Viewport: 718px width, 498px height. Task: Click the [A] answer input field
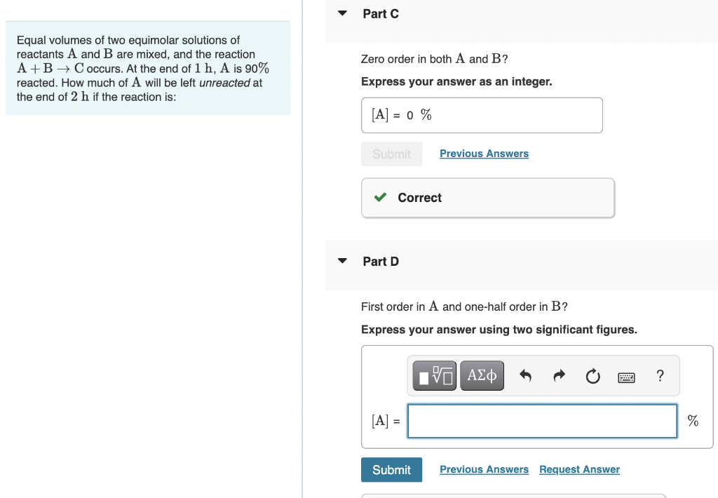click(x=541, y=421)
